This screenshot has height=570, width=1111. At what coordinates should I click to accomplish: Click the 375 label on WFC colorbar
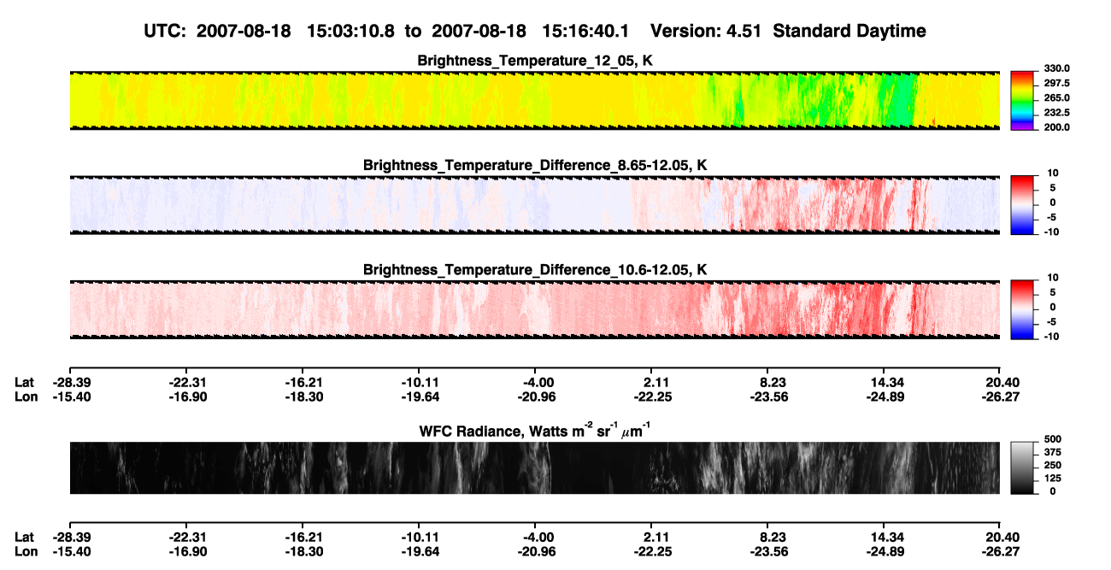point(1053,452)
